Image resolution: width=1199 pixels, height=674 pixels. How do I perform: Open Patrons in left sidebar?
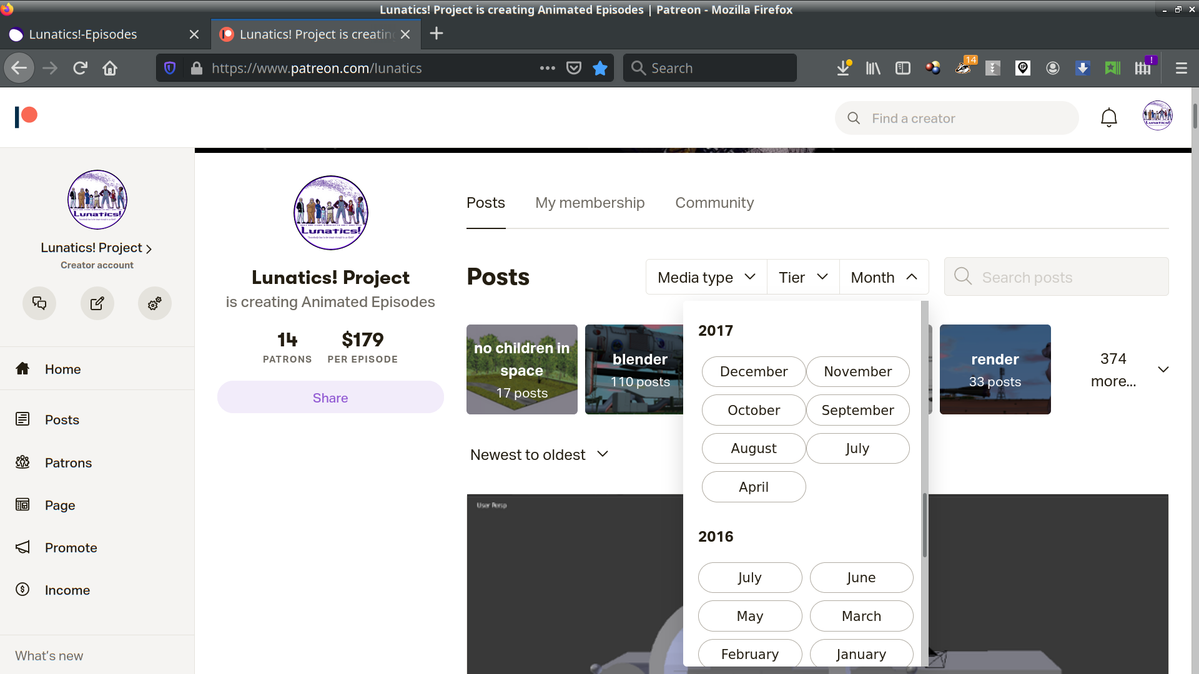click(x=68, y=463)
